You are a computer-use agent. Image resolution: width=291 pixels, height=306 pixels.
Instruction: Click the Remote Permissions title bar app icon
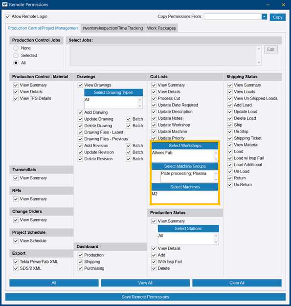coord(5,4)
